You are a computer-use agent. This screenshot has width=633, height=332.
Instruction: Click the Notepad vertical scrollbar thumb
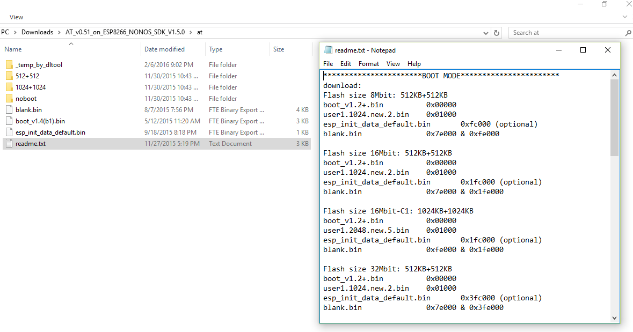[615, 118]
